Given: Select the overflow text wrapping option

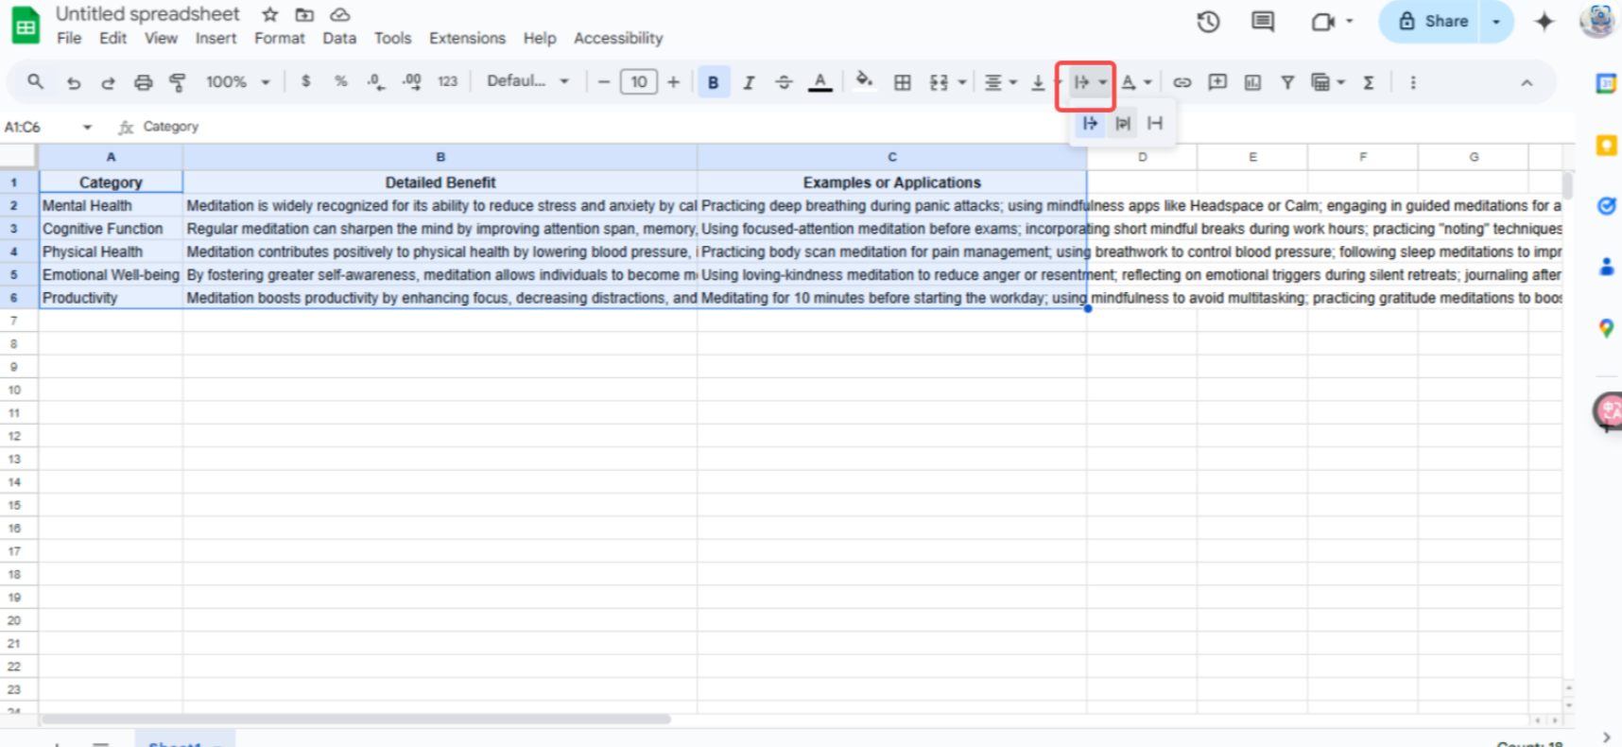Looking at the screenshot, I should tap(1090, 123).
